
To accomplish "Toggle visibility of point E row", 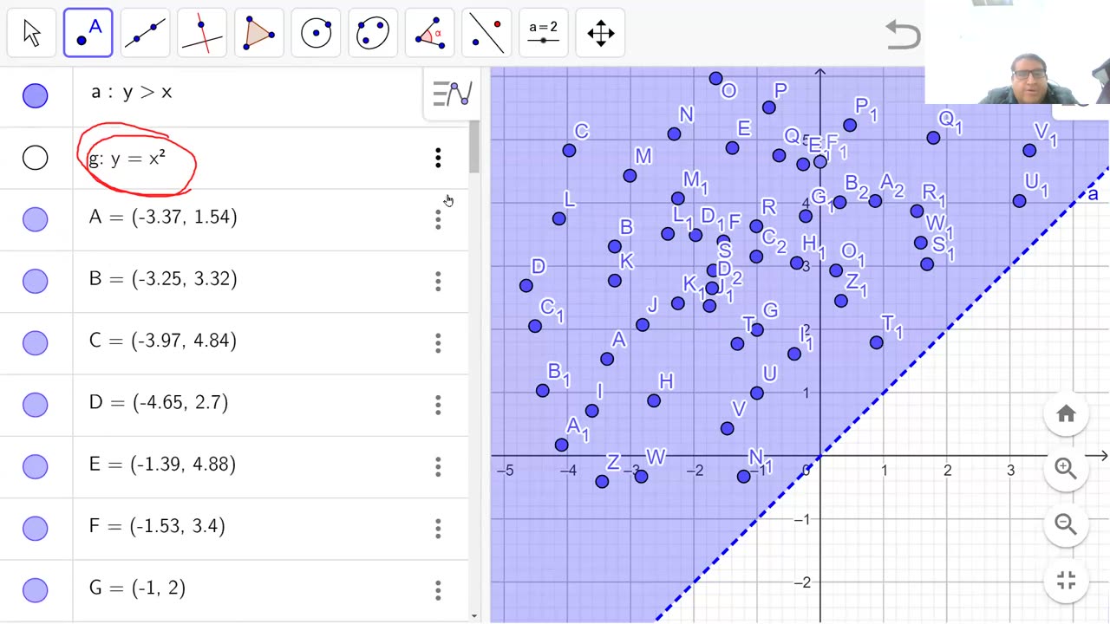I will coord(36,467).
